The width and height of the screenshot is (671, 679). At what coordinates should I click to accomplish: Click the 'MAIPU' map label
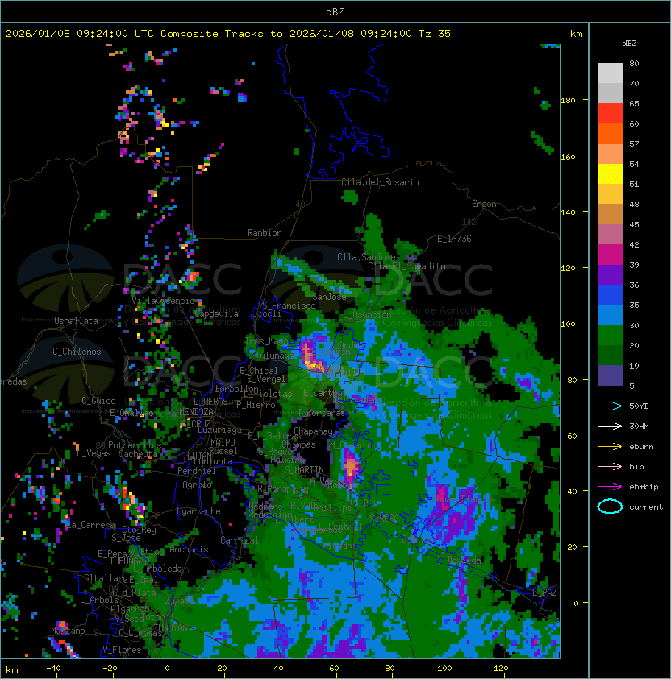(x=223, y=443)
